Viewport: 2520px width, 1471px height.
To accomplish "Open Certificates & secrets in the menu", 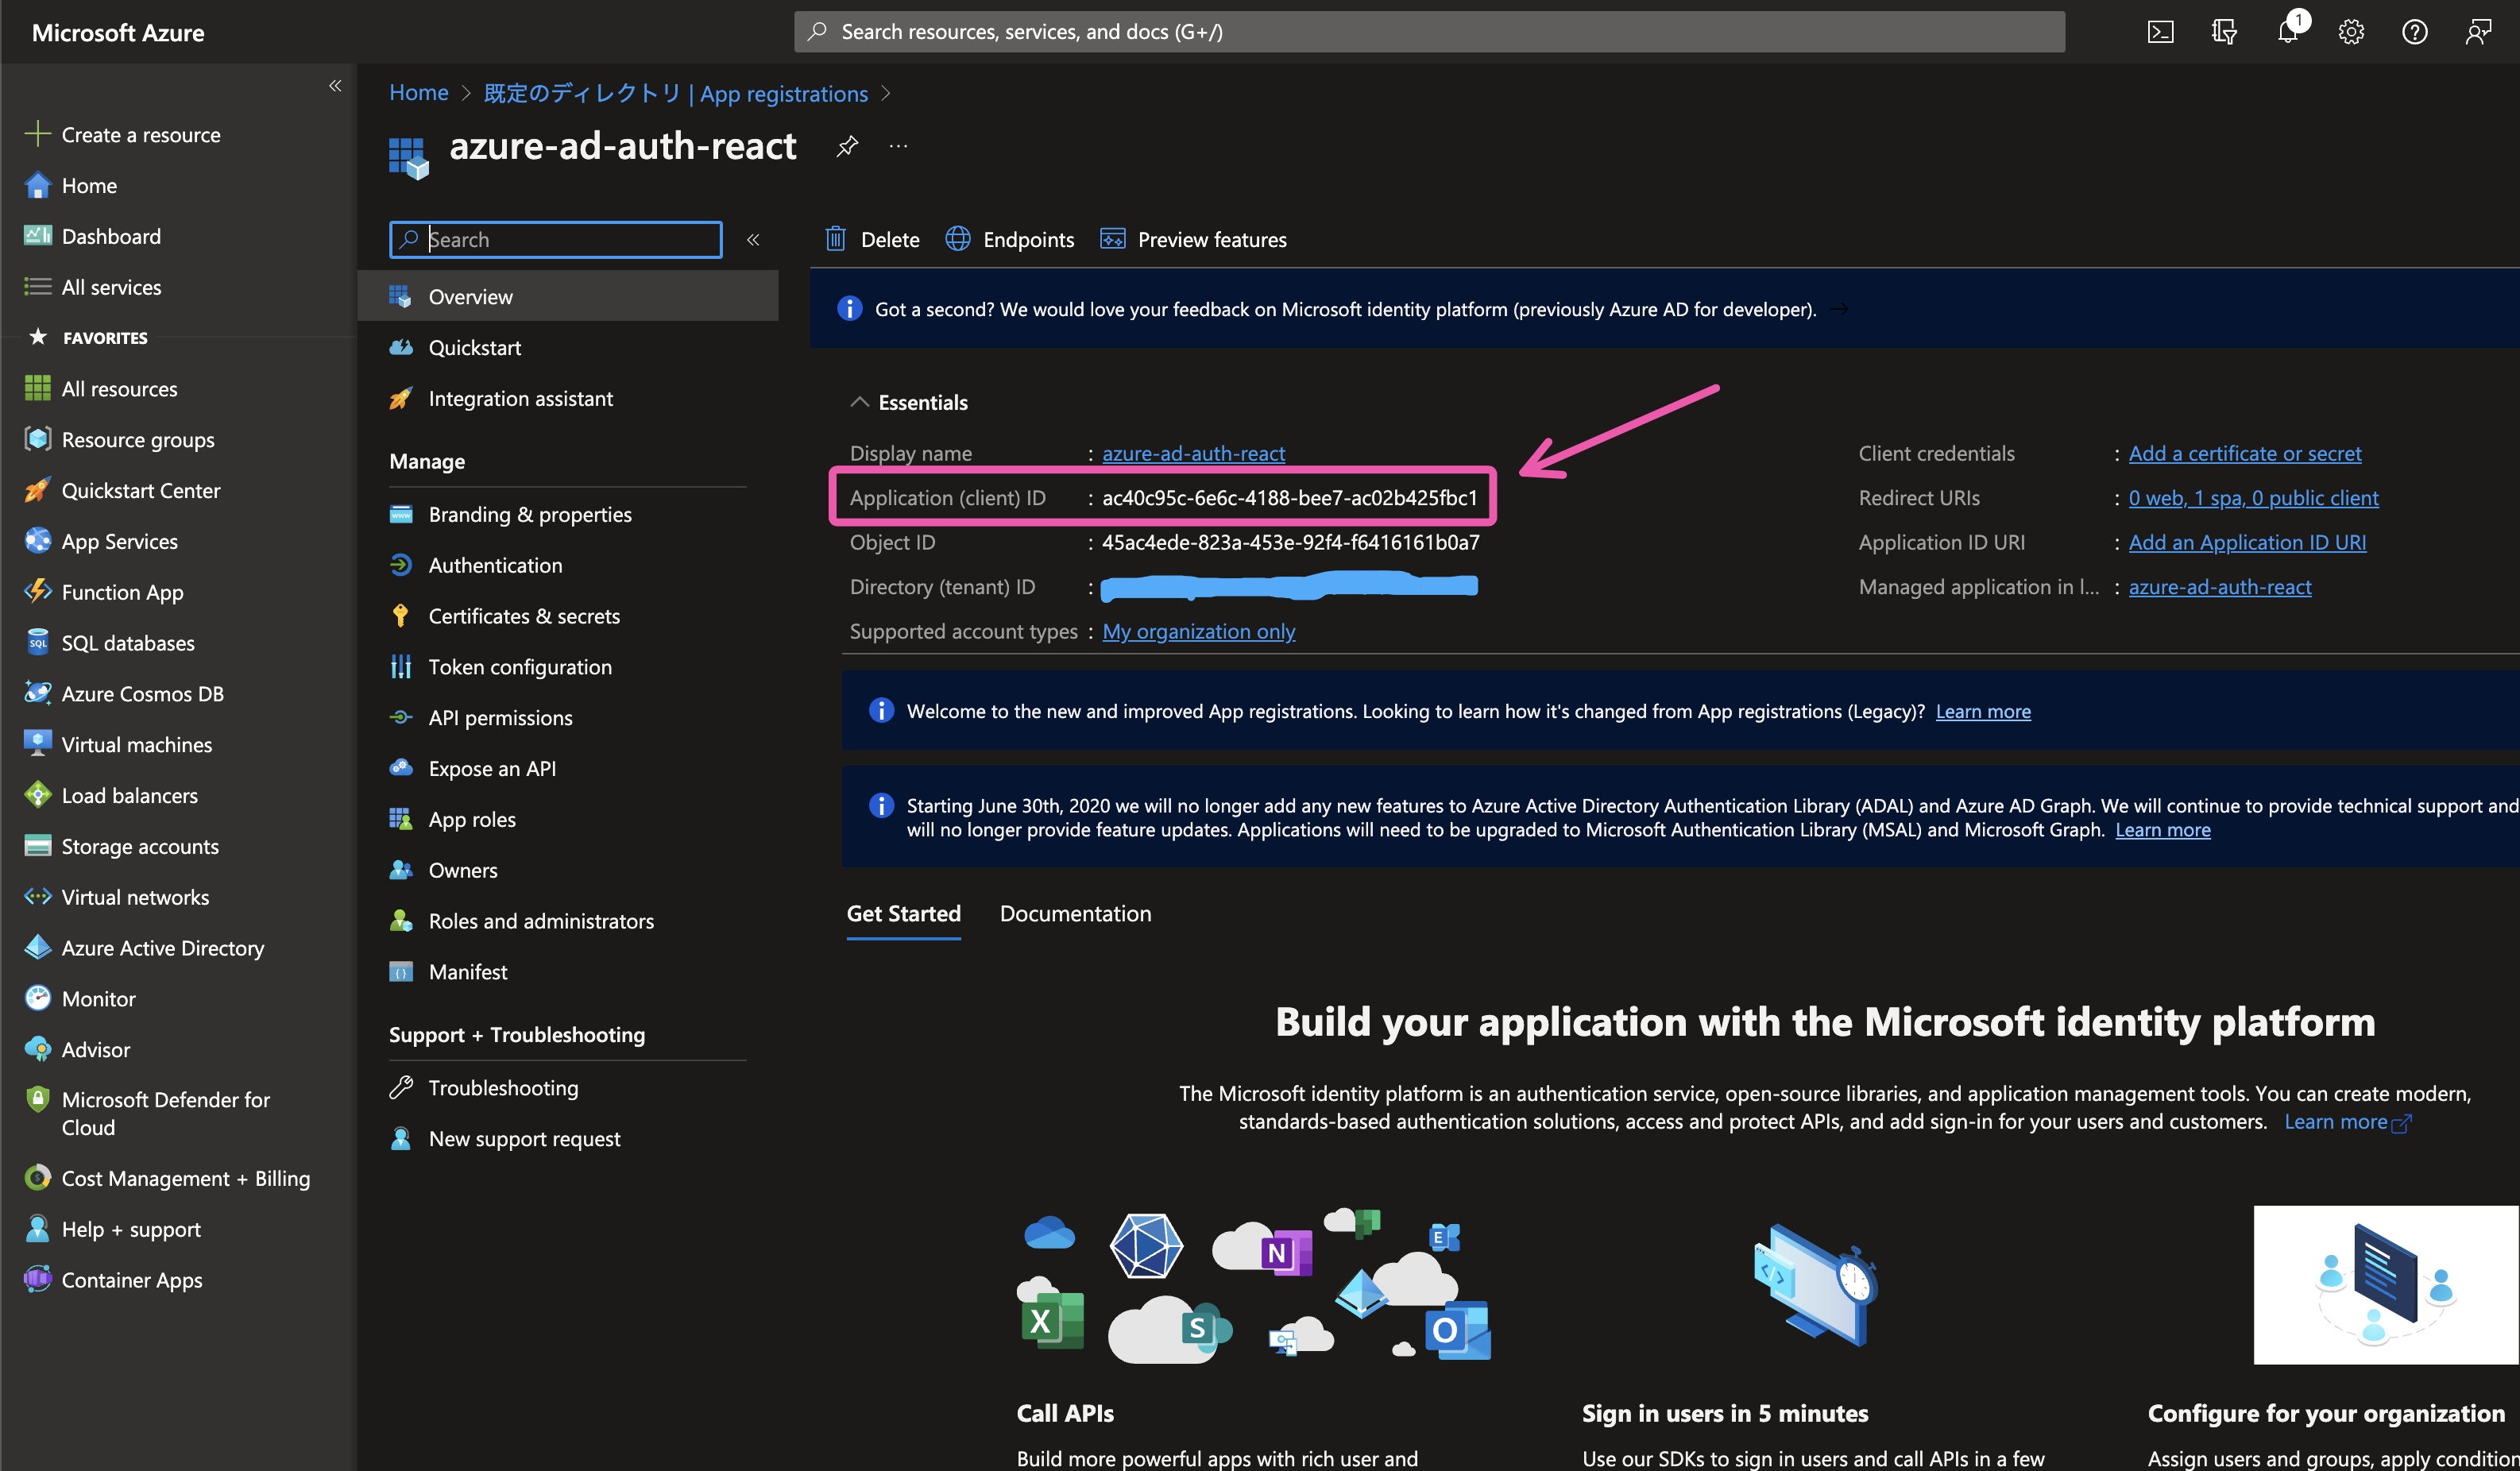I will tap(524, 616).
